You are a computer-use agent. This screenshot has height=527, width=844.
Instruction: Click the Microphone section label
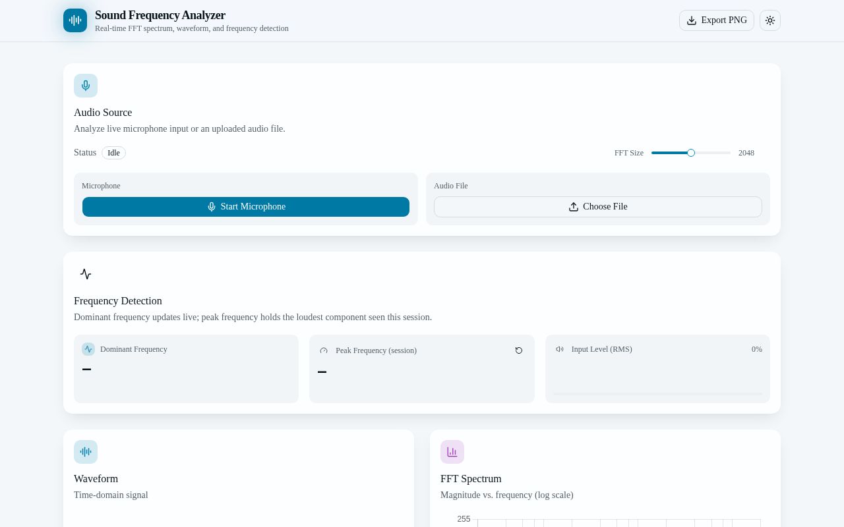click(x=101, y=186)
